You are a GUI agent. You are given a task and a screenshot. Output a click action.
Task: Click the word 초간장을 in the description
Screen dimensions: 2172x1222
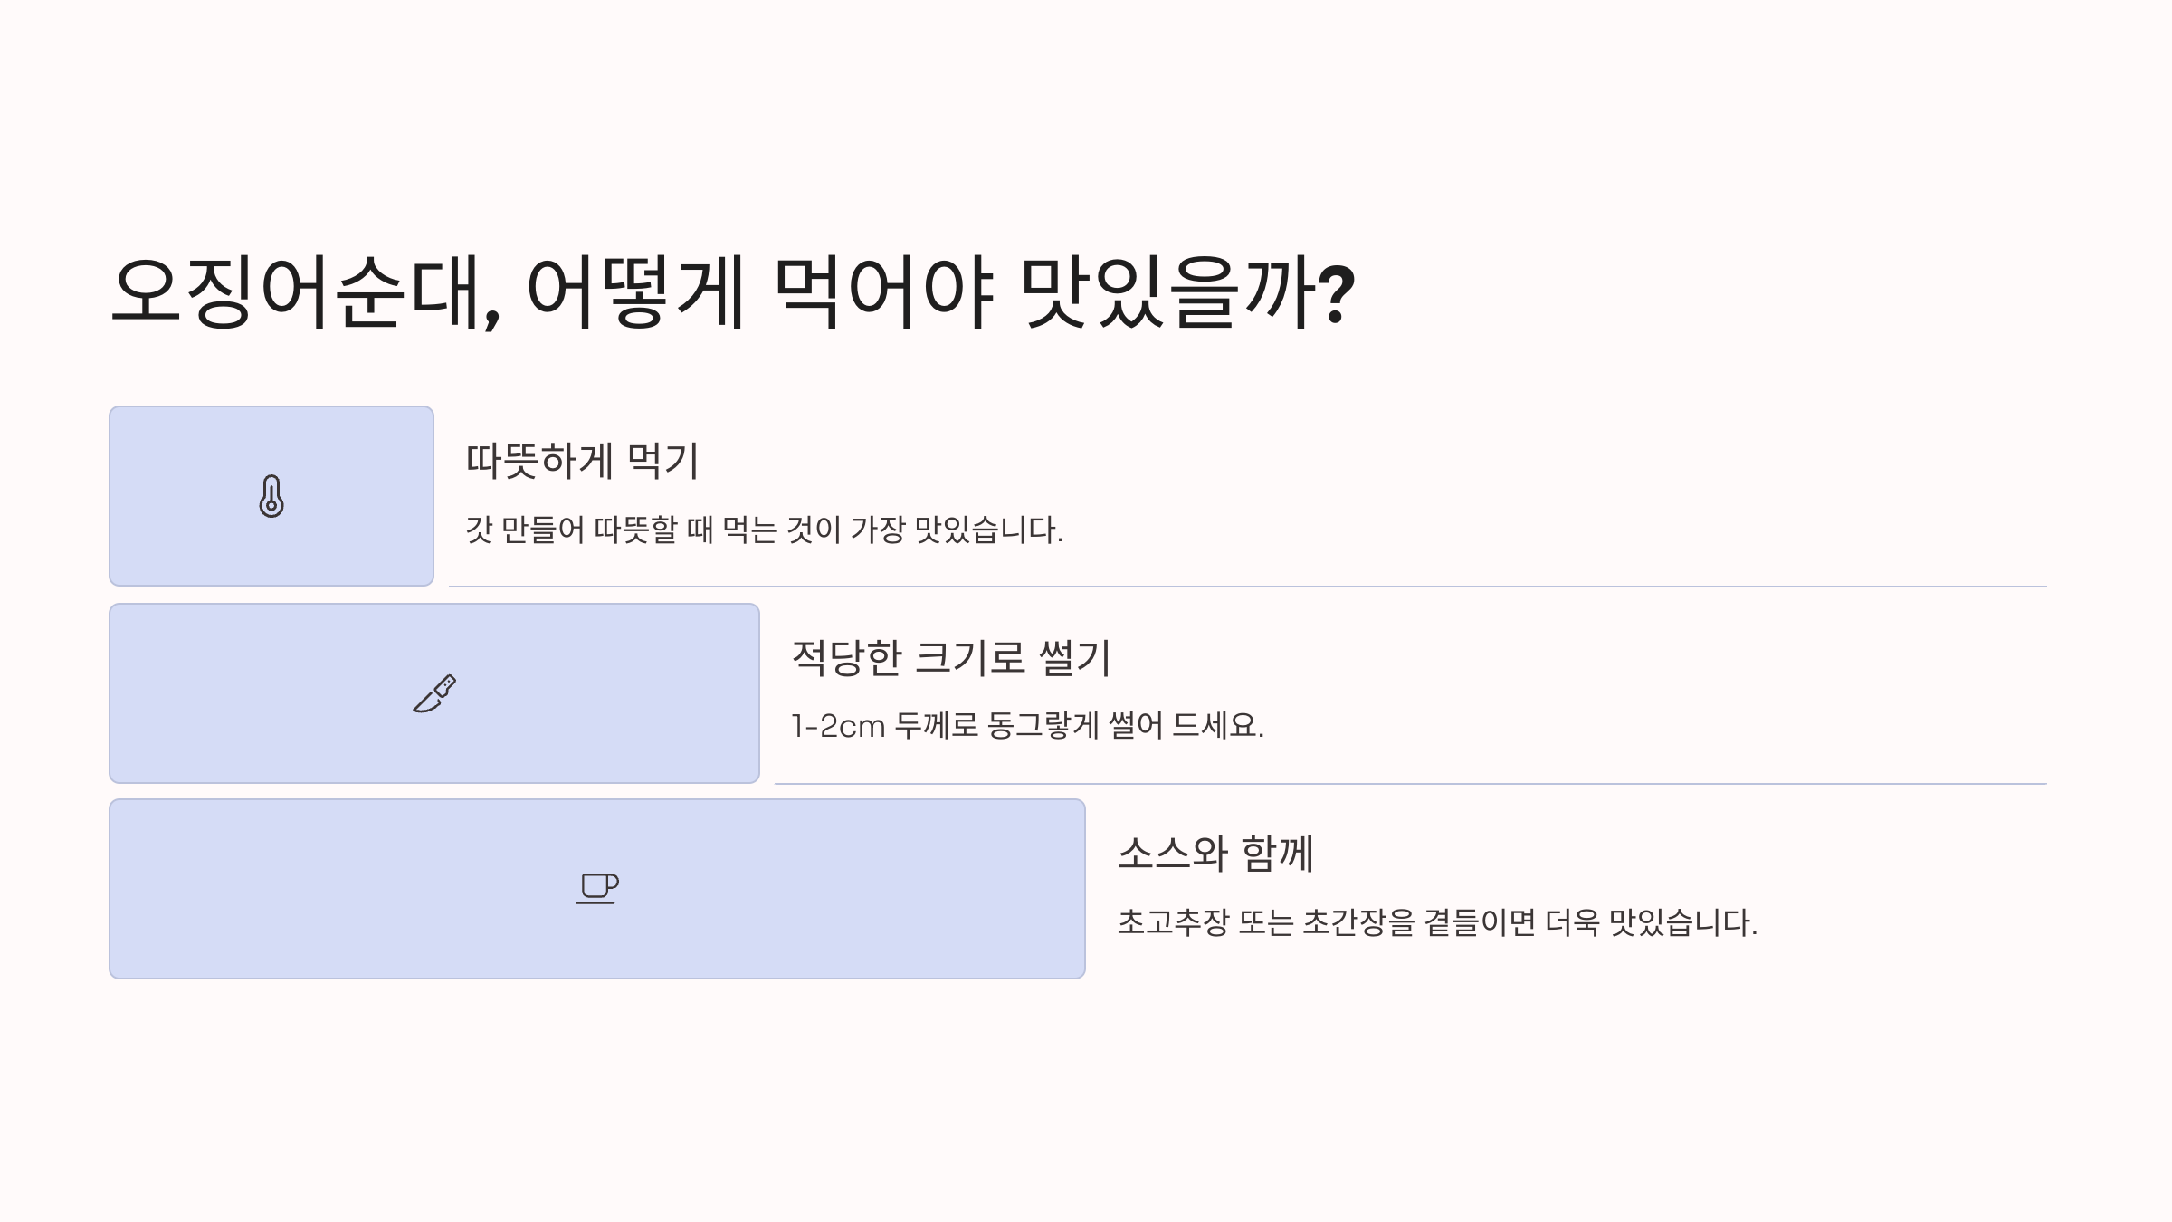pos(1358,922)
